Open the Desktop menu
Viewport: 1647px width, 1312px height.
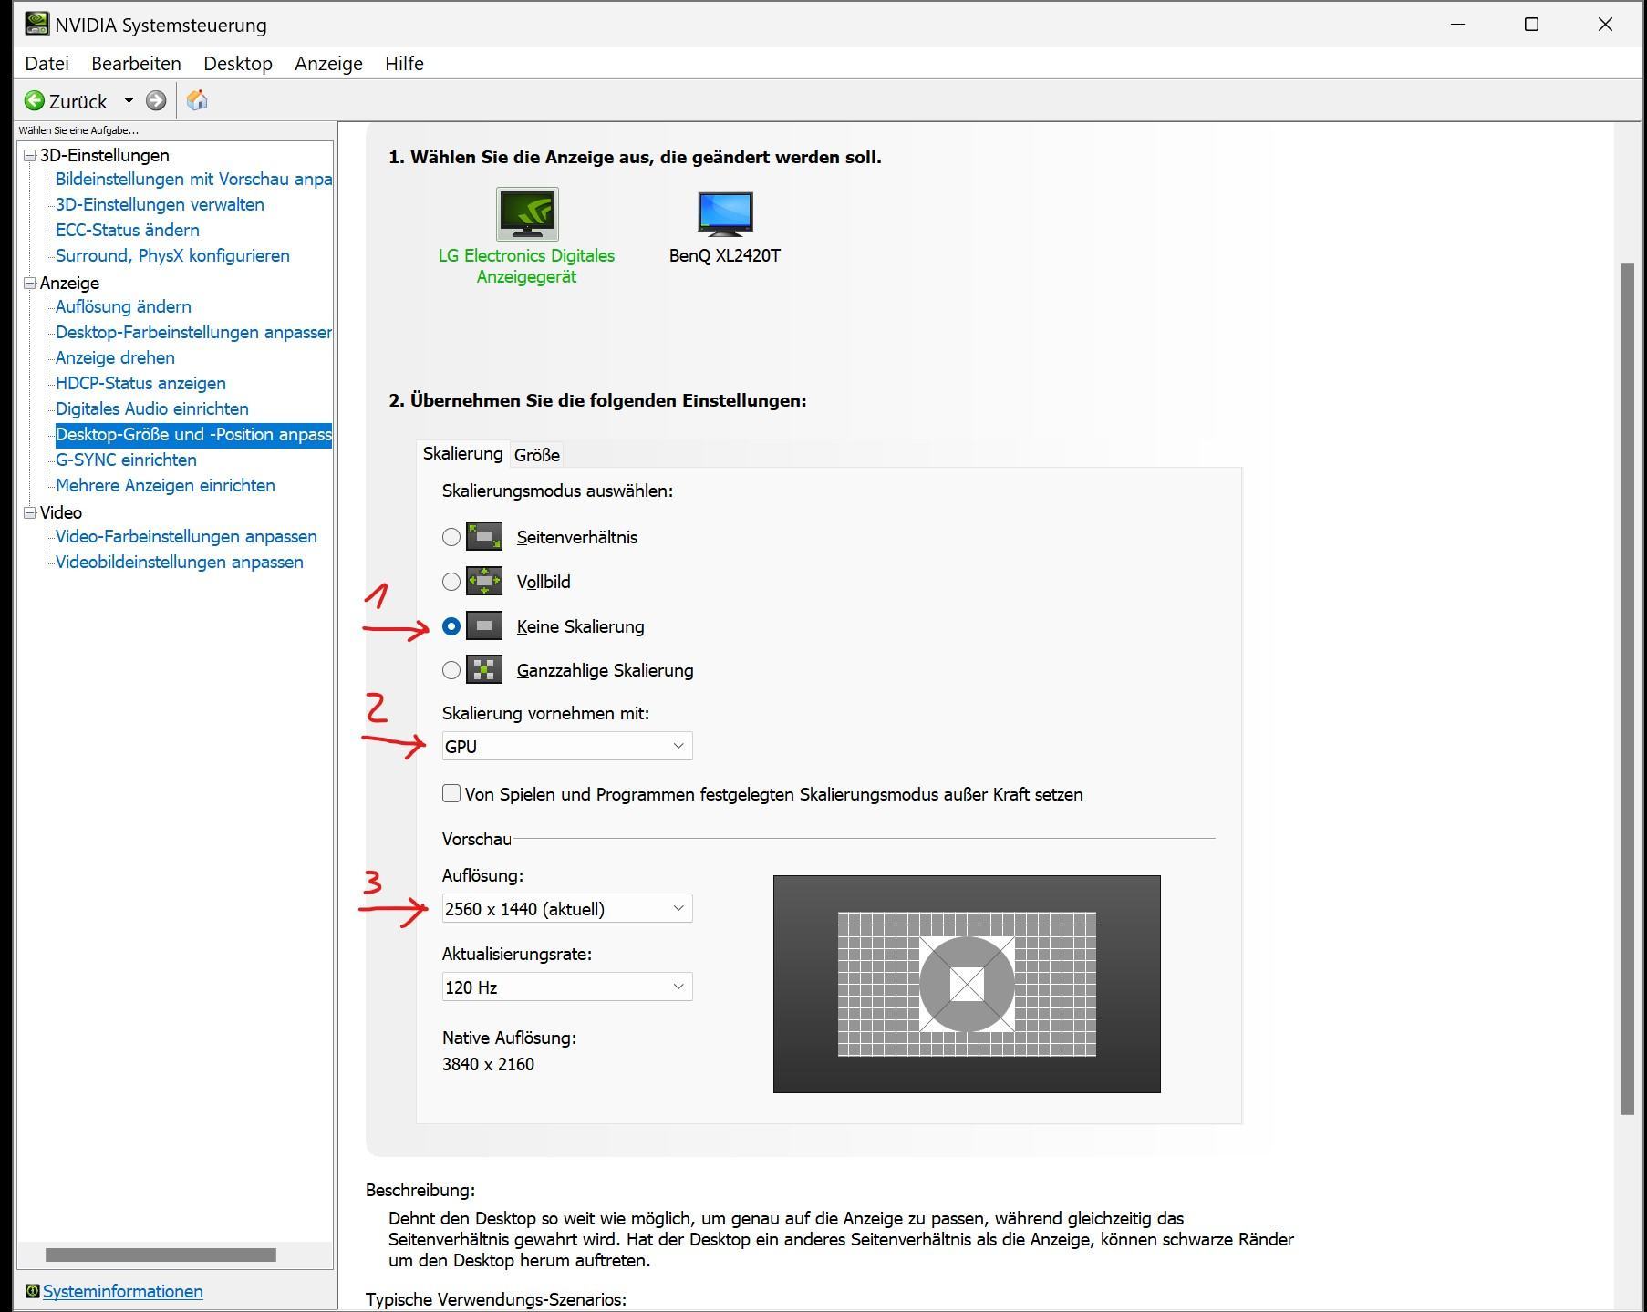(x=238, y=64)
